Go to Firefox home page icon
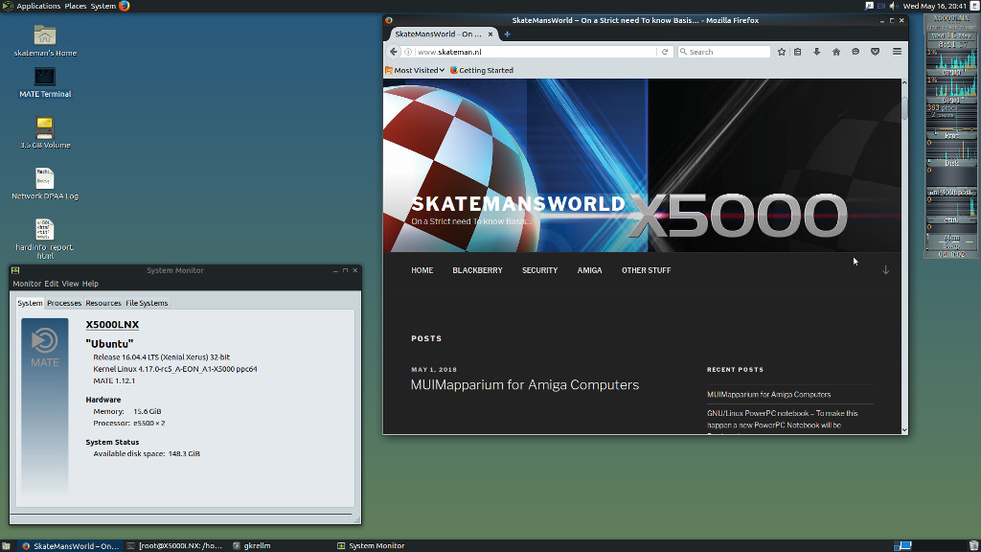Image resolution: width=981 pixels, height=552 pixels. coord(835,52)
